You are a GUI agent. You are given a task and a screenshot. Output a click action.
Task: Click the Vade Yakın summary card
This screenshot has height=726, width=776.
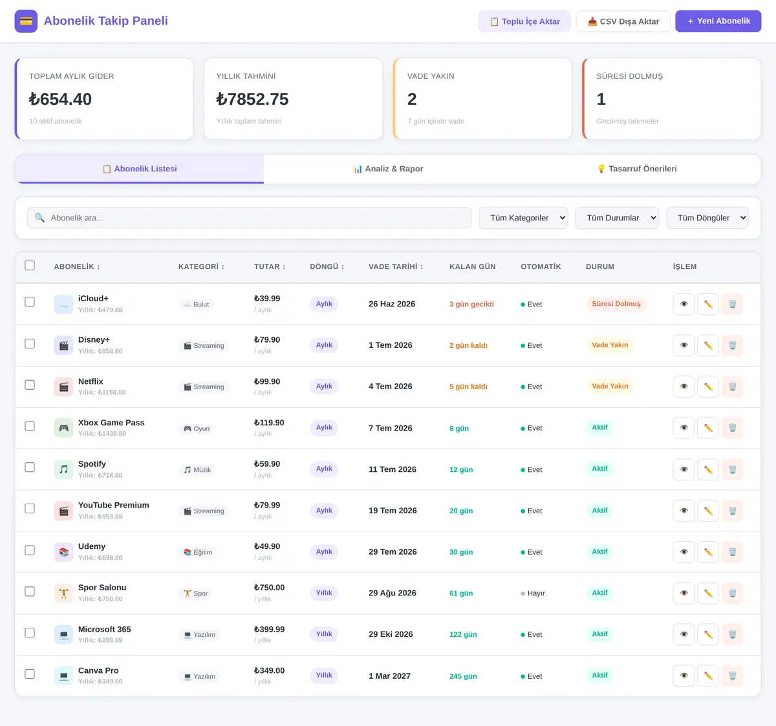pyautogui.click(x=482, y=99)
